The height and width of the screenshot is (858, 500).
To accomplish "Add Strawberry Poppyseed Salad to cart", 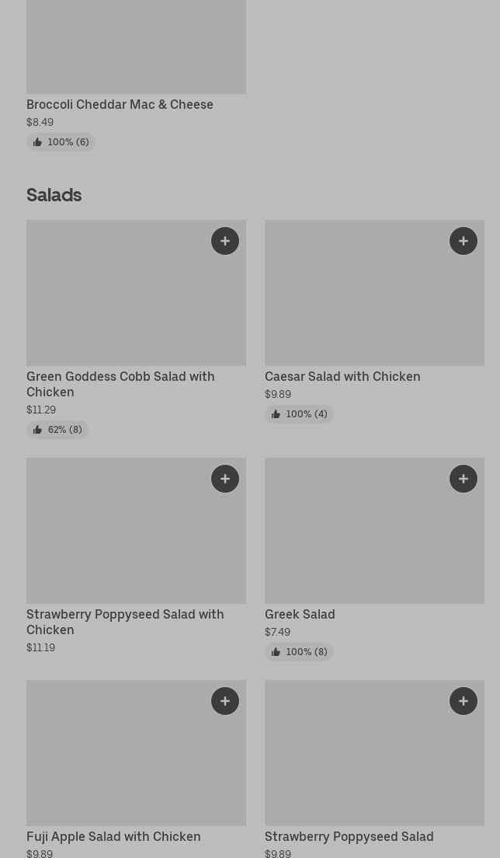I will 464,701.
